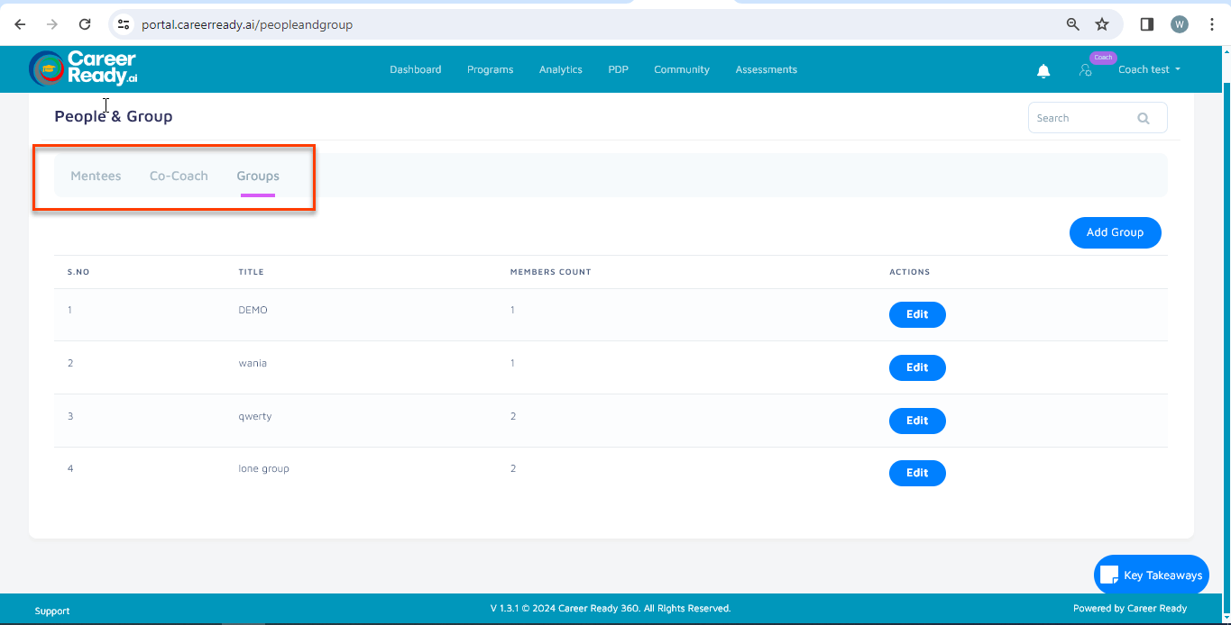Toggle the browser side panel icon

(1147, 24)
